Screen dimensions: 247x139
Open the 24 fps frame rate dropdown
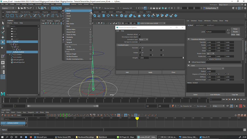(x=218, y=106)
